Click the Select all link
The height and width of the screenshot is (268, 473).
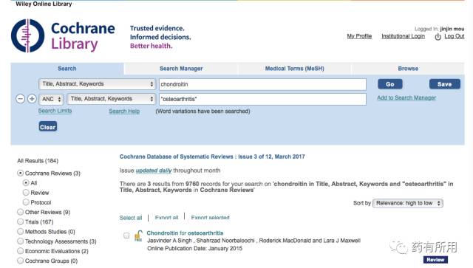[131, 218]
